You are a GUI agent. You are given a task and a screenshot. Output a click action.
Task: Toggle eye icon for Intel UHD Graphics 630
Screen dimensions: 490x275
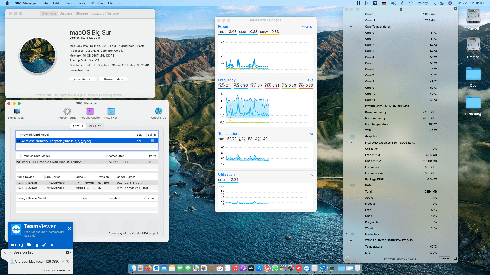(x=19, y=162)
